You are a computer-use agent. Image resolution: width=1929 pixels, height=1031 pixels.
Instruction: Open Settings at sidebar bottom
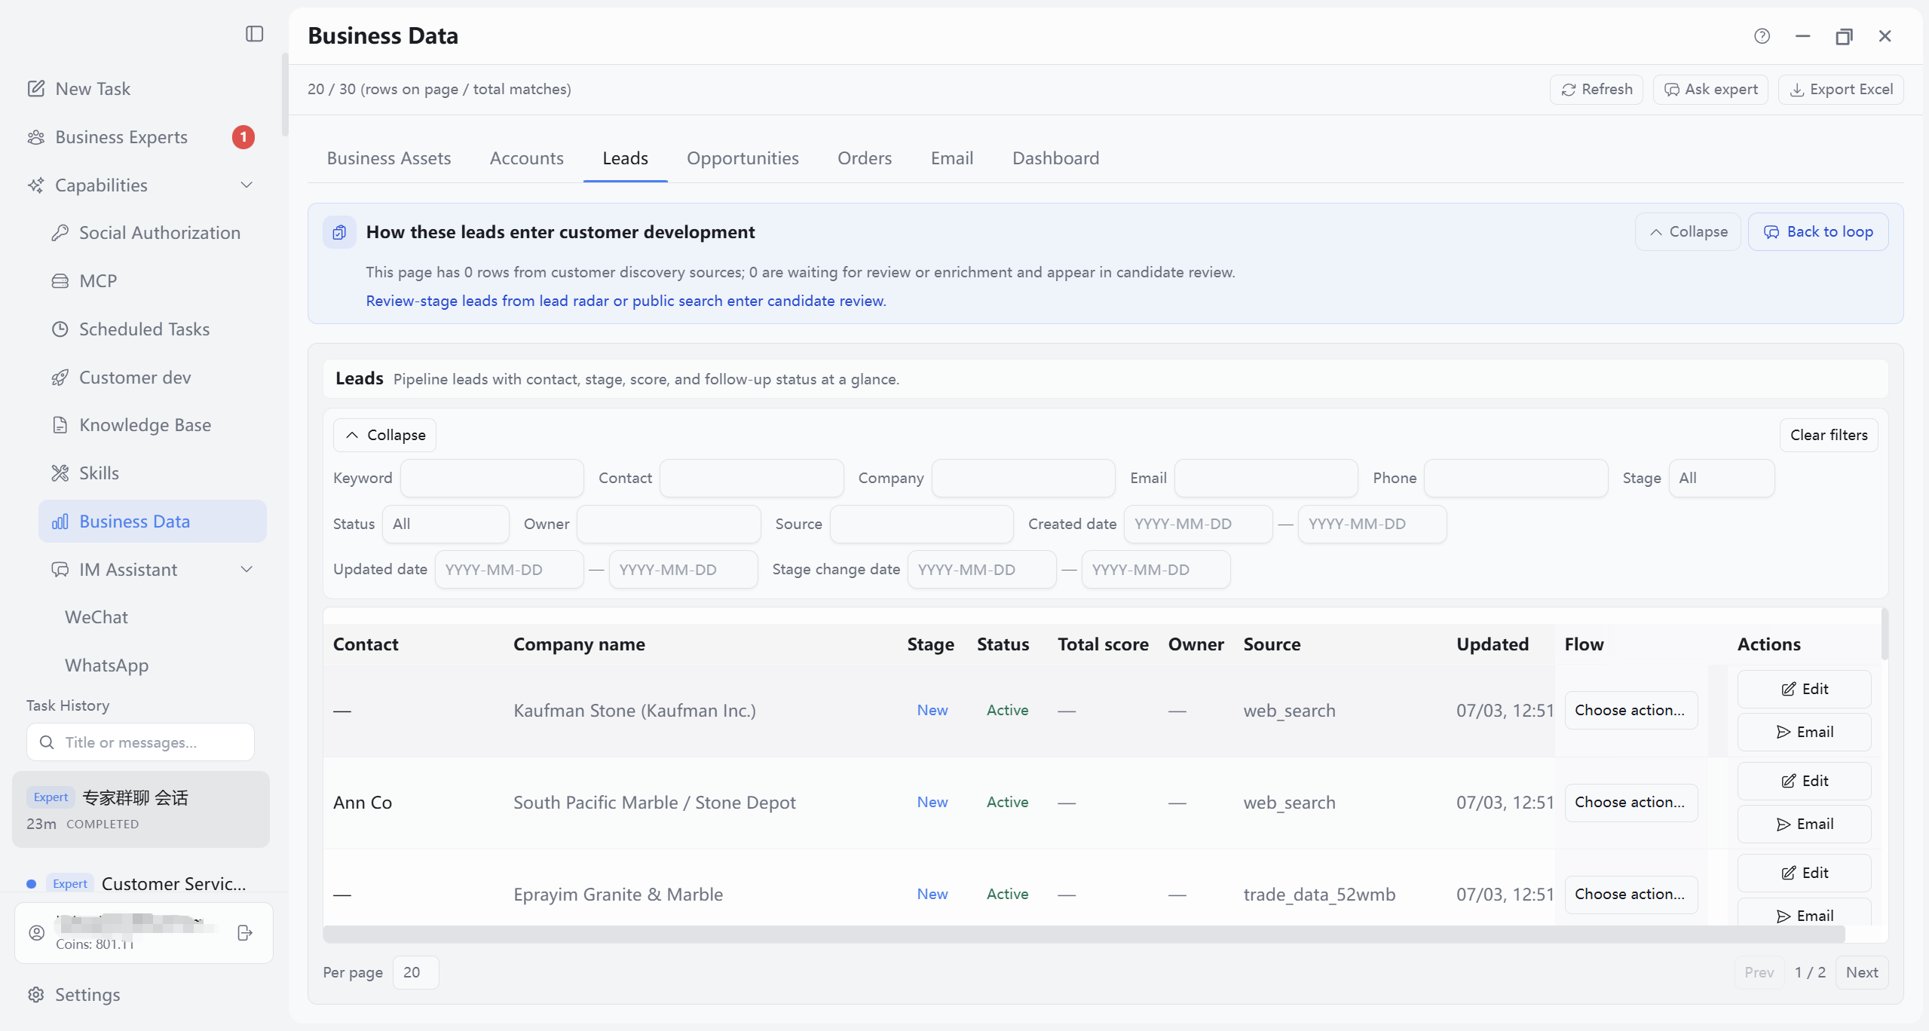tap(87, 995)
